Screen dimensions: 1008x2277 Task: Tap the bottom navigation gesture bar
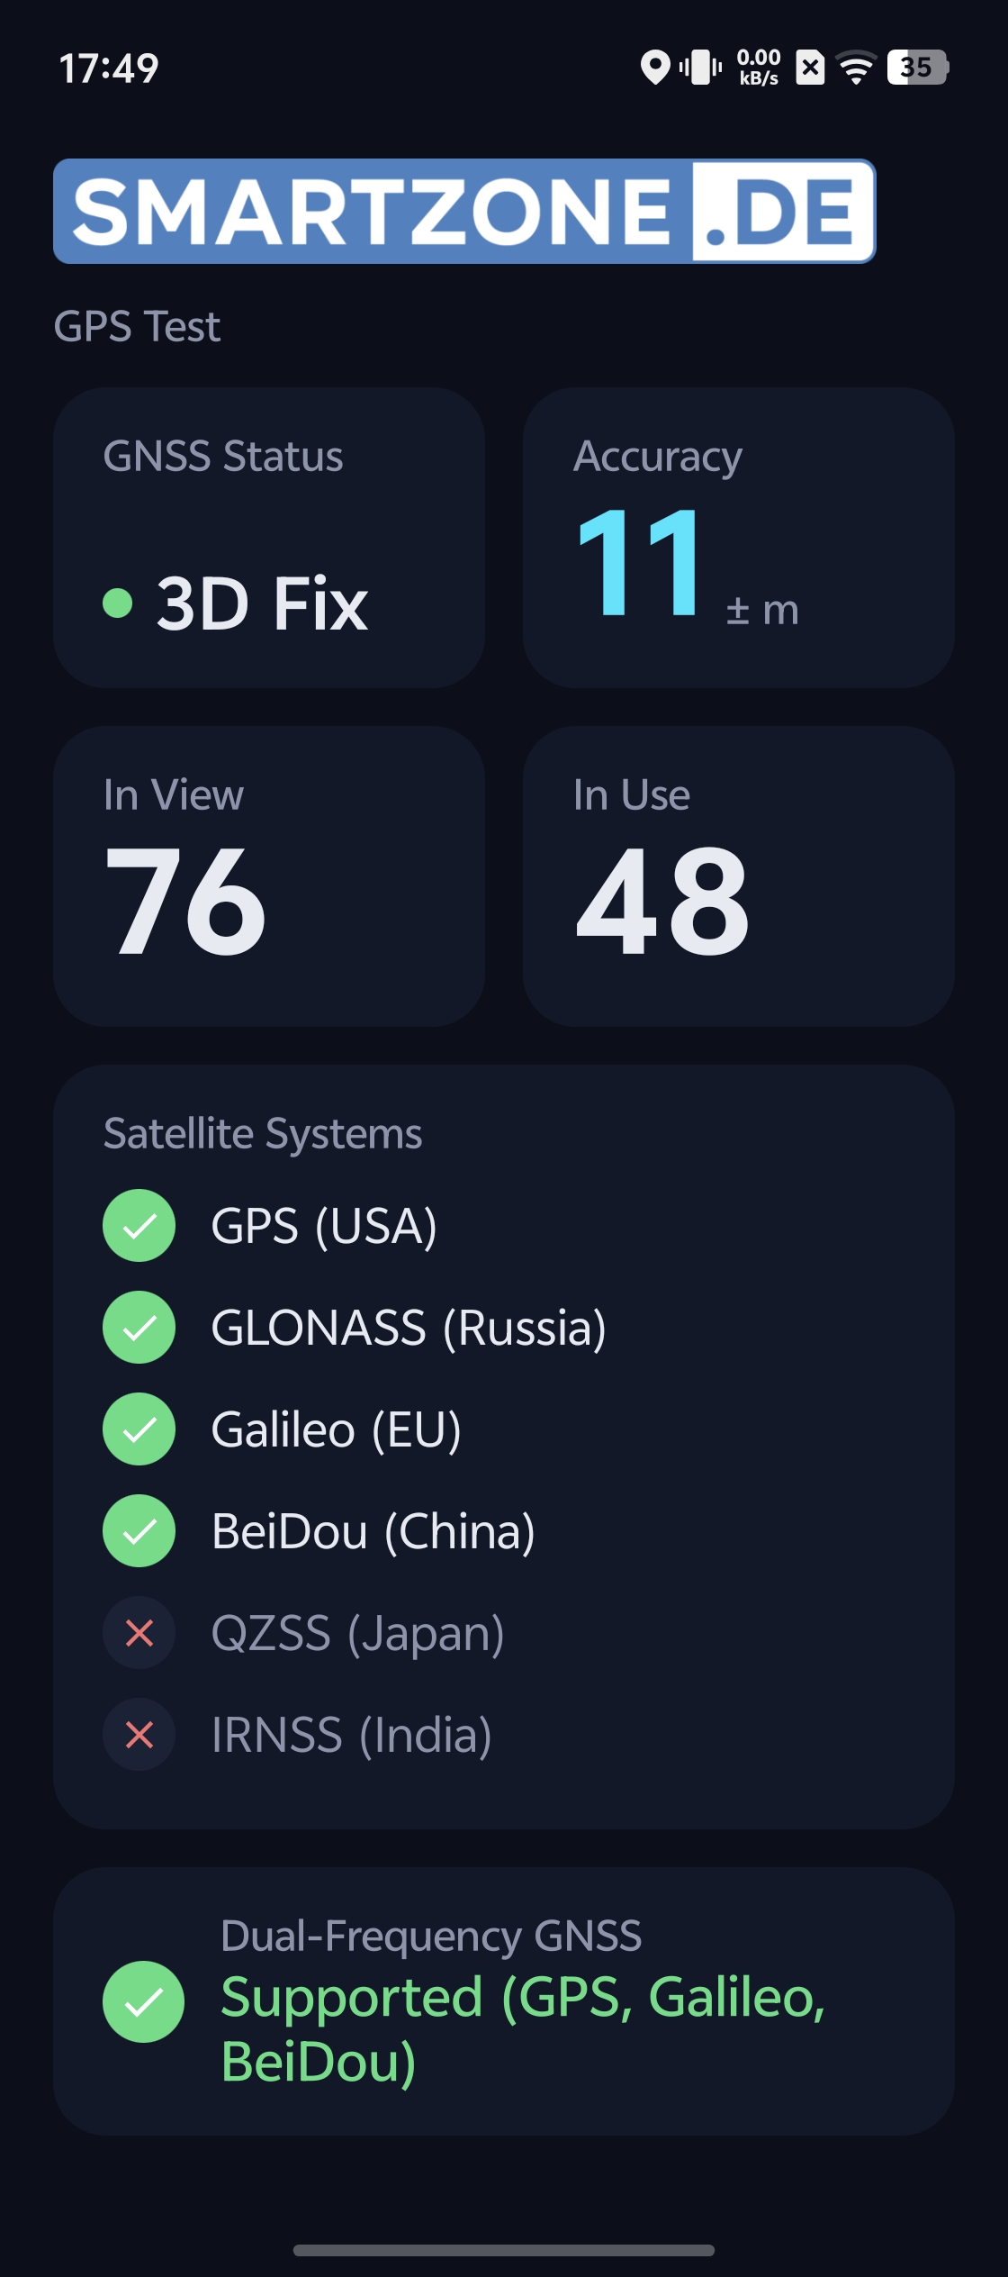tap(504, 2250)
